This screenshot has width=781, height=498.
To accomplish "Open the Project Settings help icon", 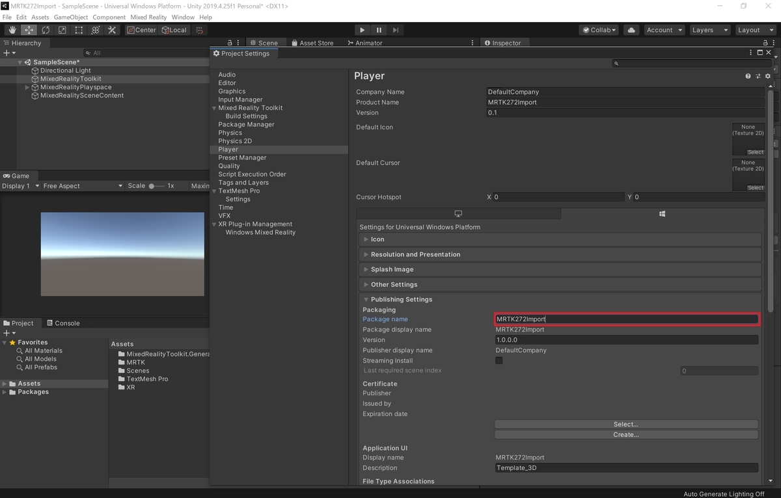I will 748,76.
